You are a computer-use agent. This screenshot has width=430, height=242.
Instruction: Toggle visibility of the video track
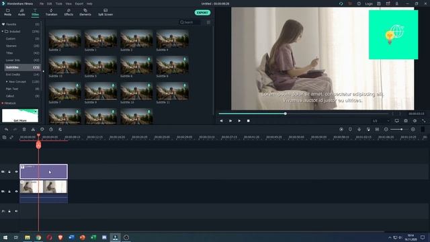16,191
